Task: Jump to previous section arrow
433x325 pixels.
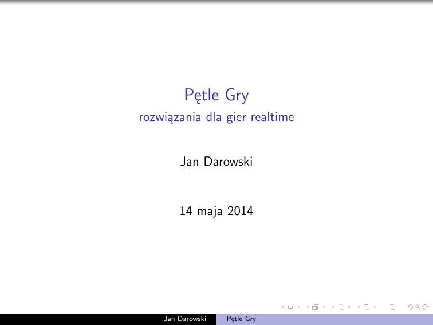Action: point(359,308)
